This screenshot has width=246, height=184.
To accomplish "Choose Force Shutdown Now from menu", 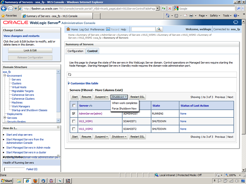I will pos(124,108).
